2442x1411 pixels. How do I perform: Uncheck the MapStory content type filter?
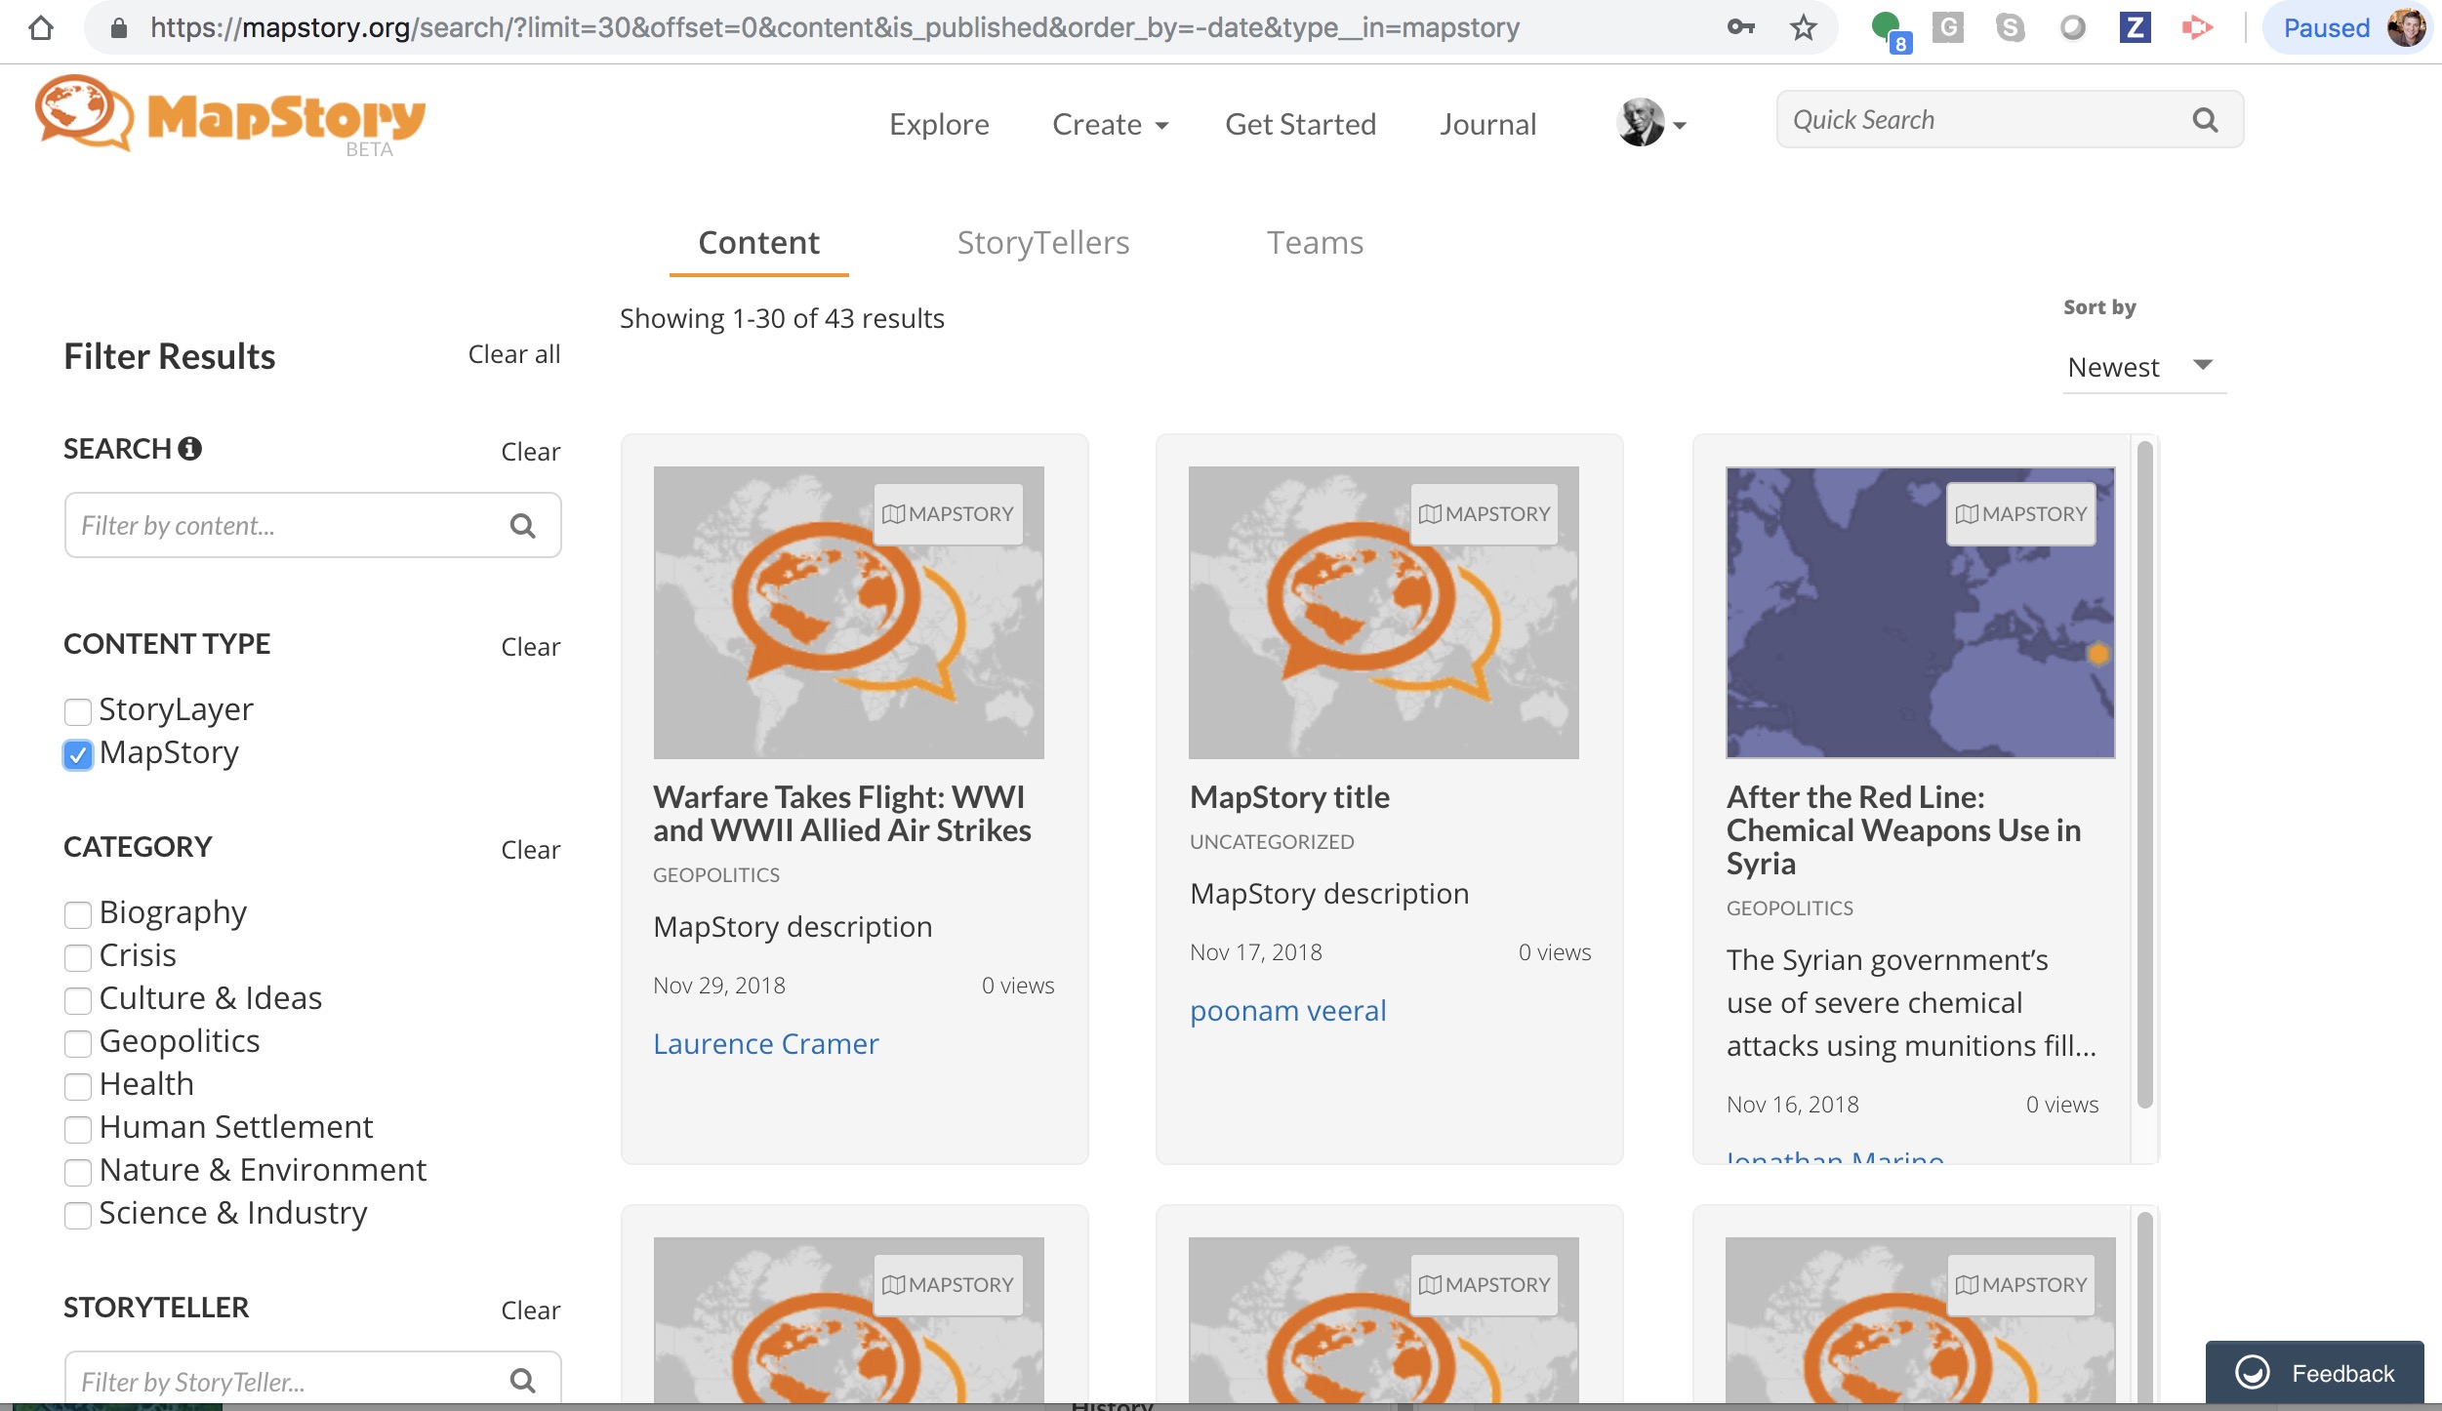point(77,754)
